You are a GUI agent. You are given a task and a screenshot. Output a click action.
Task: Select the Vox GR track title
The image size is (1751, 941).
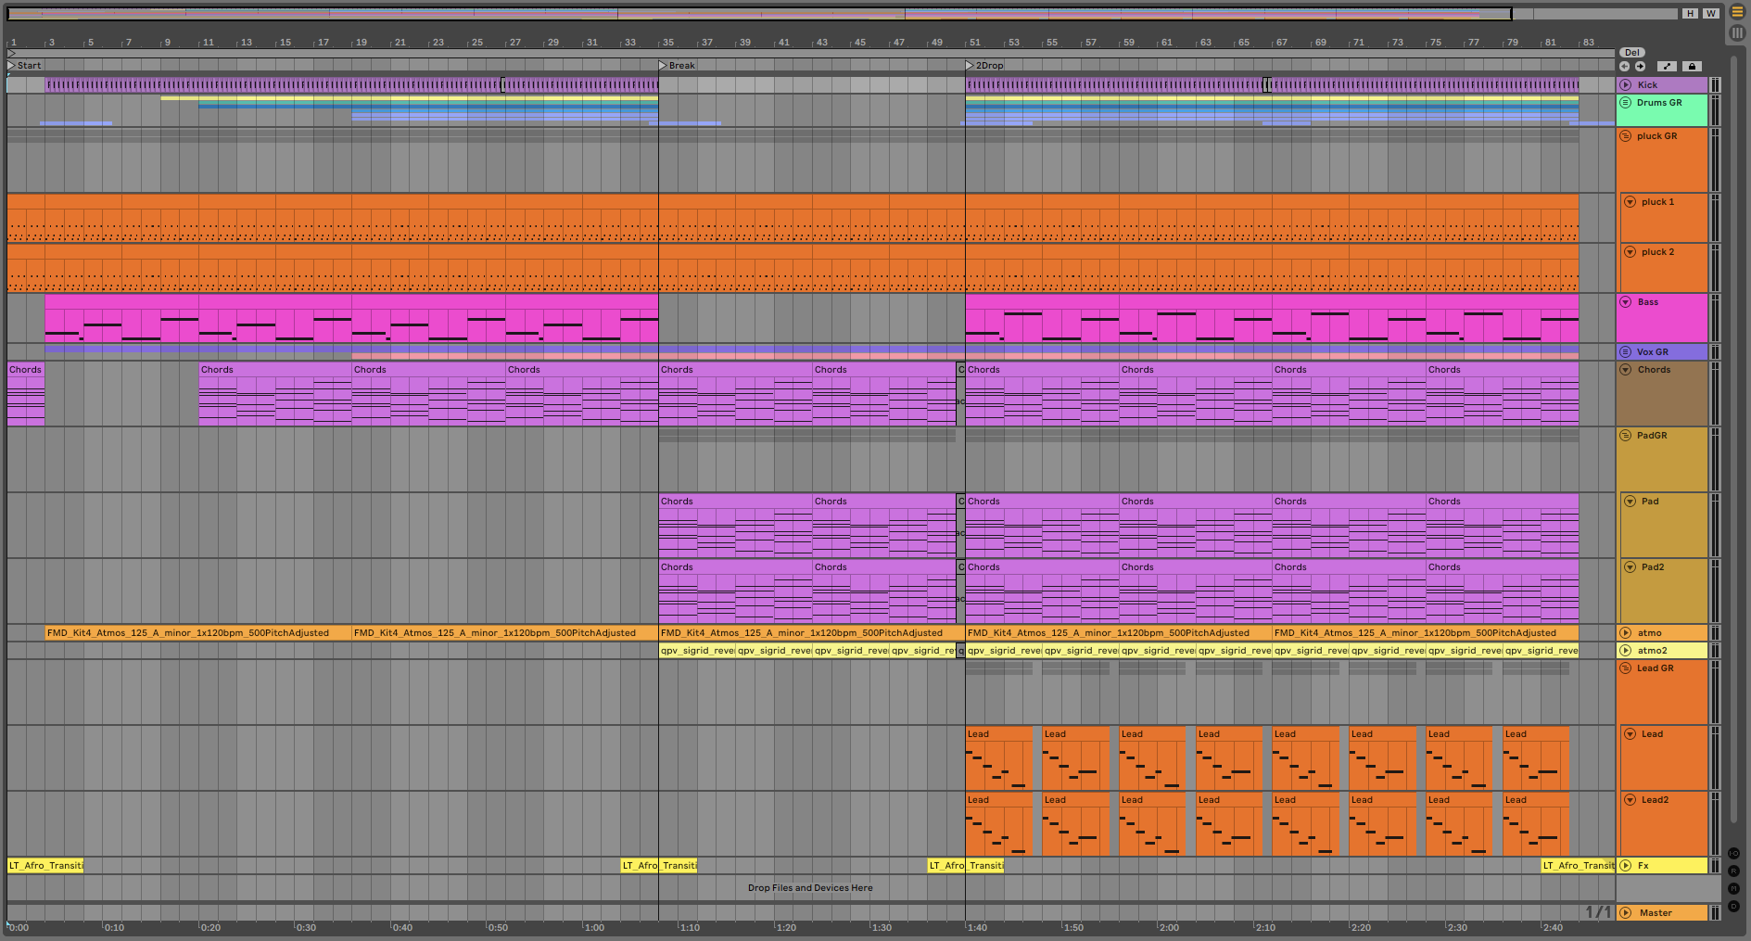point(1652,351)
